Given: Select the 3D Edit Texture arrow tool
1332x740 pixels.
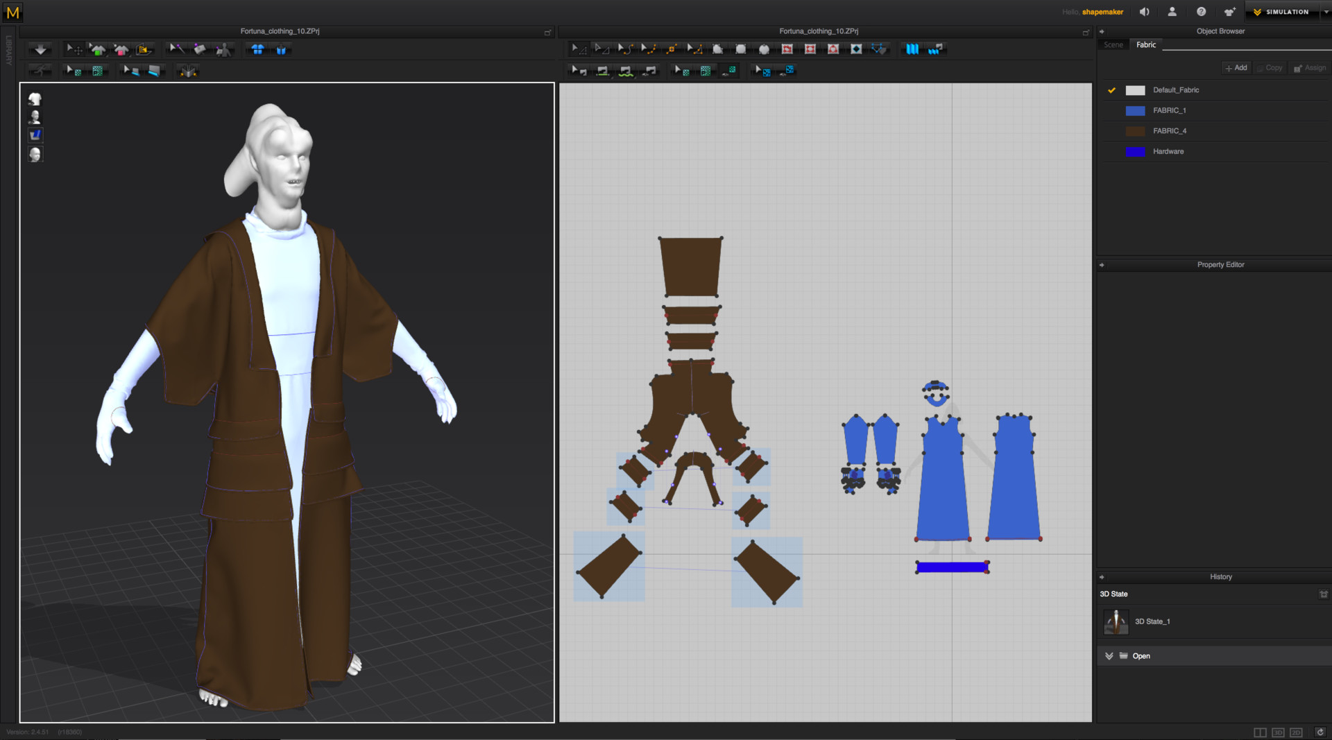Looking at the screenshot, I should click(73, 71).
